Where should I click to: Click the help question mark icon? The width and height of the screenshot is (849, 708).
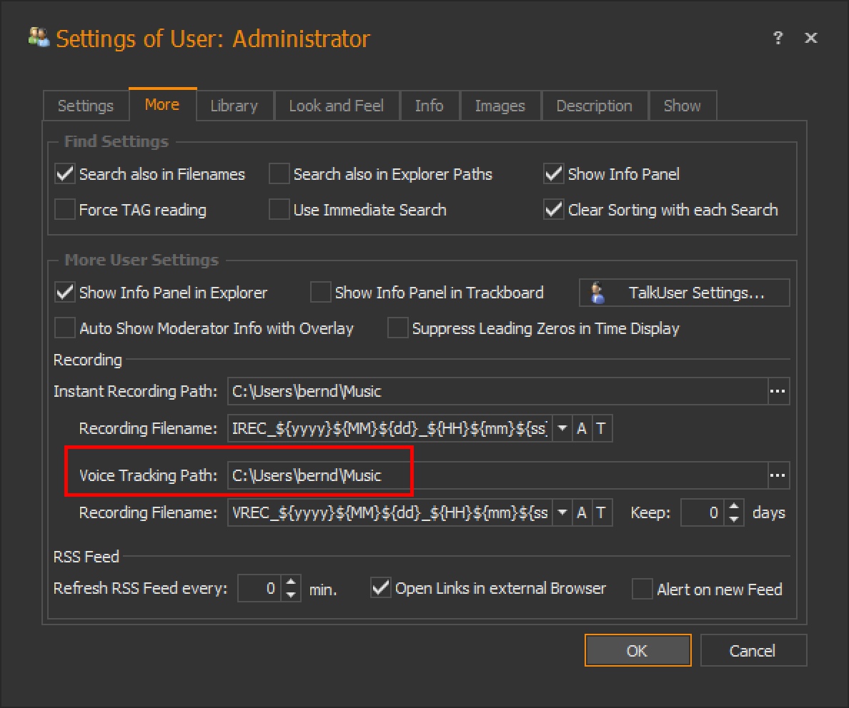[778, 39]
